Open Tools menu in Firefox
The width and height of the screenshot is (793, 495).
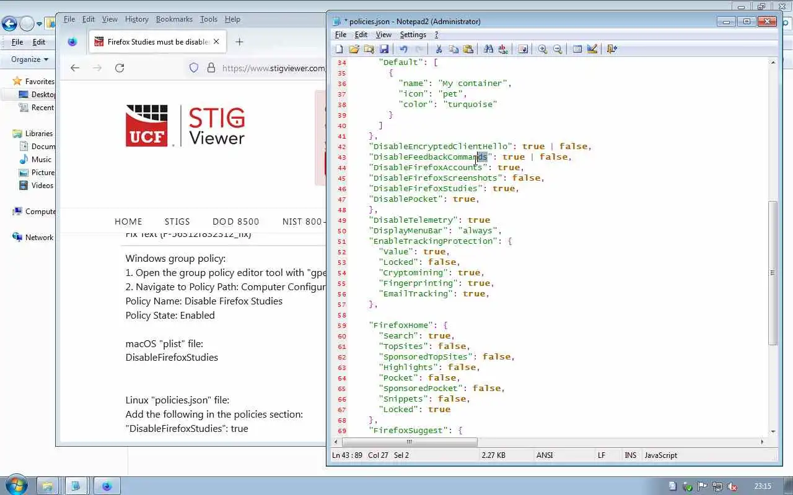(209, 19)
